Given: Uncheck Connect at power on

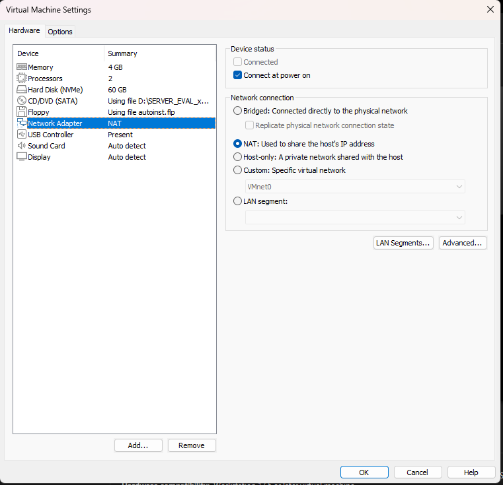Looking at the screenshot, I should click(x=238, y=75).
